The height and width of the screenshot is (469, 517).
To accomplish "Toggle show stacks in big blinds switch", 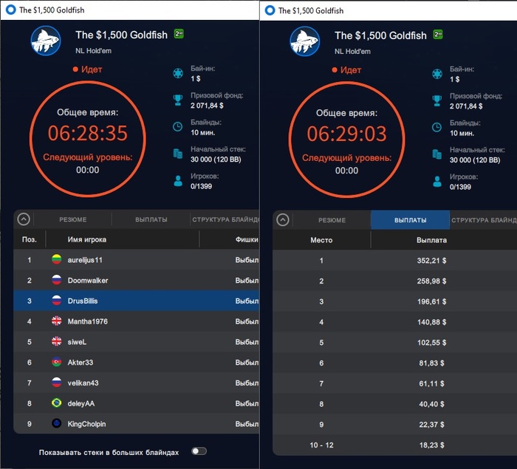I will pos(199,451).
